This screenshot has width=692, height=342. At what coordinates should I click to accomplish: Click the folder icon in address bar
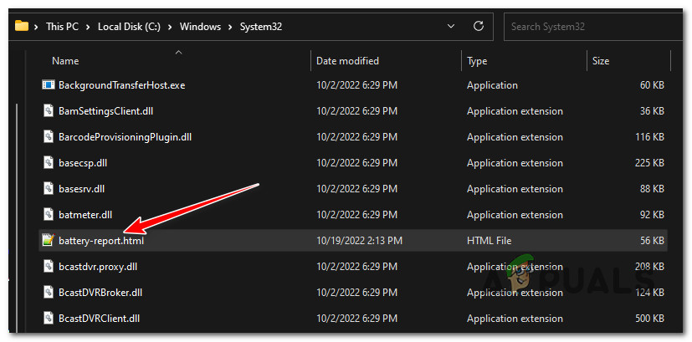click(22, 26)
